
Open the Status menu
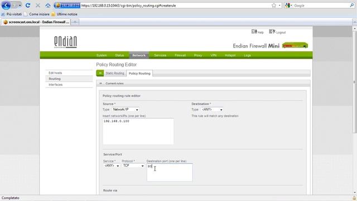click(x=119, y=55)
